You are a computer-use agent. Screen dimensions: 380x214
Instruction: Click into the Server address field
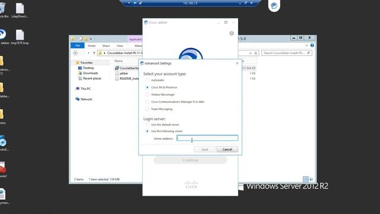(x=207, y=138)
